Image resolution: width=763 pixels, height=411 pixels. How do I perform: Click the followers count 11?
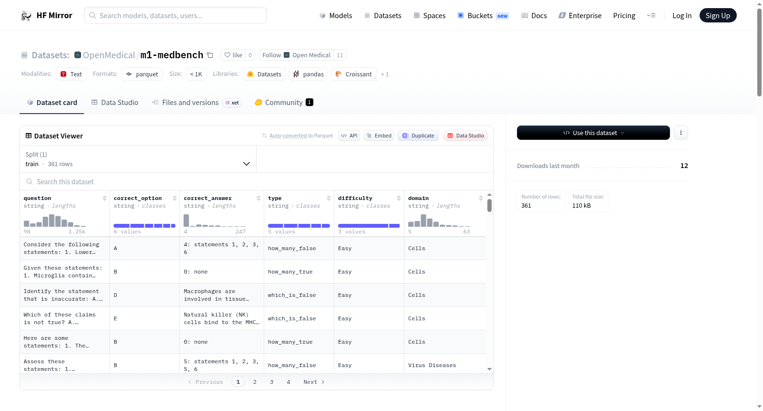340,55
